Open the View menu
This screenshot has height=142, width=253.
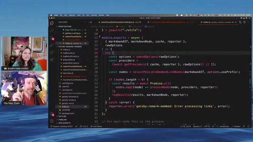pyautogui.click(x=79, y=15)
